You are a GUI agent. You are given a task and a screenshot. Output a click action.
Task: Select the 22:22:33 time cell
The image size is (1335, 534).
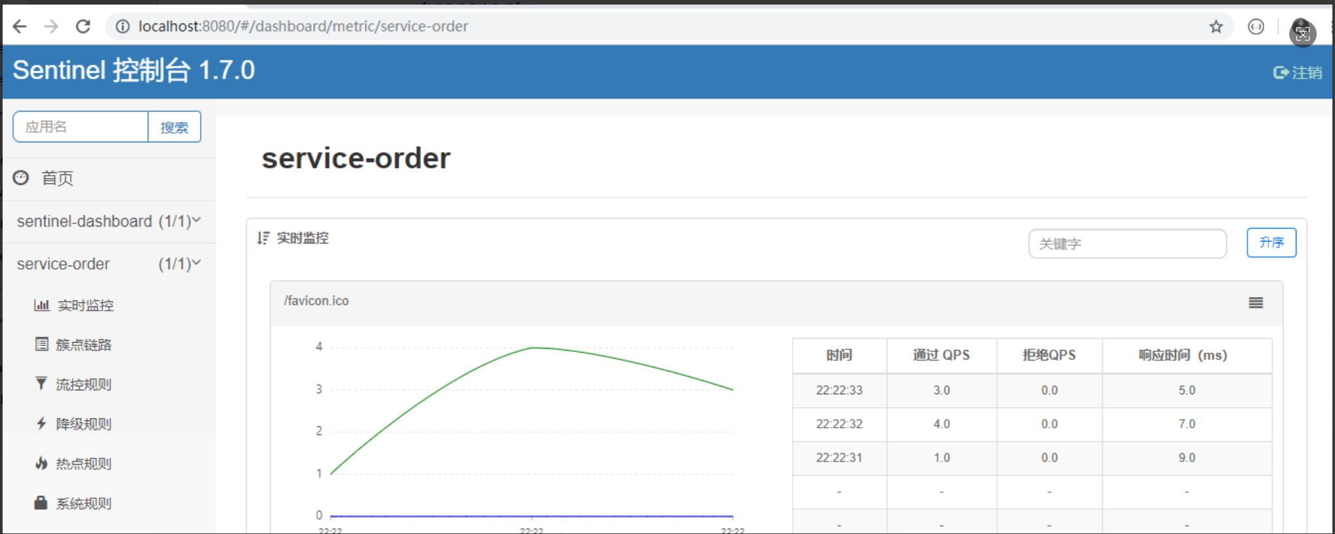click(x=839, y=390)
